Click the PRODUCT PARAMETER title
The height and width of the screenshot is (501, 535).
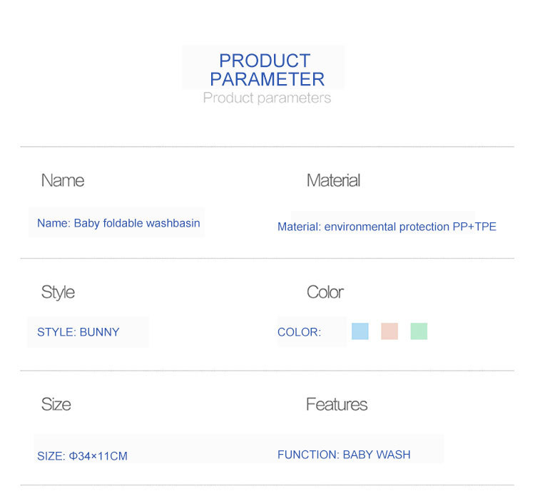pyautogui.click(x=267, y=70)
